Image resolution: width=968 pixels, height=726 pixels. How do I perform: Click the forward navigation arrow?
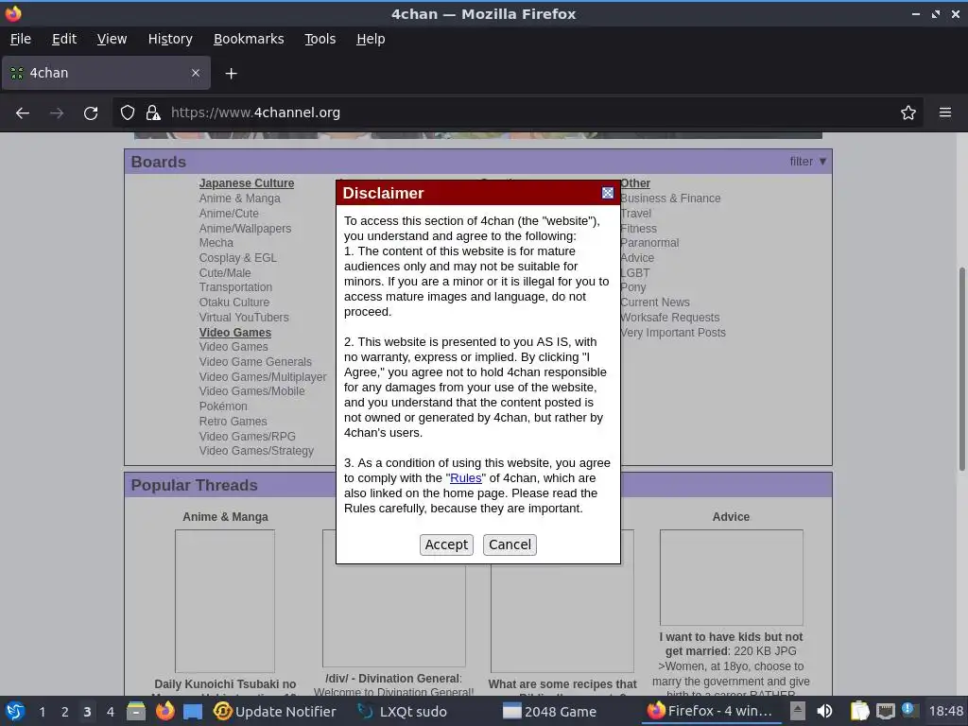coord(57,113)
